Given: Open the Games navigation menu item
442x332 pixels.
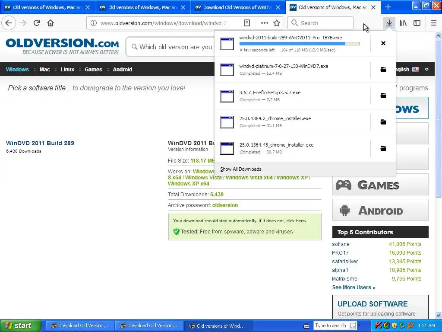Looking at the screenshot, I should pos(93,70).
